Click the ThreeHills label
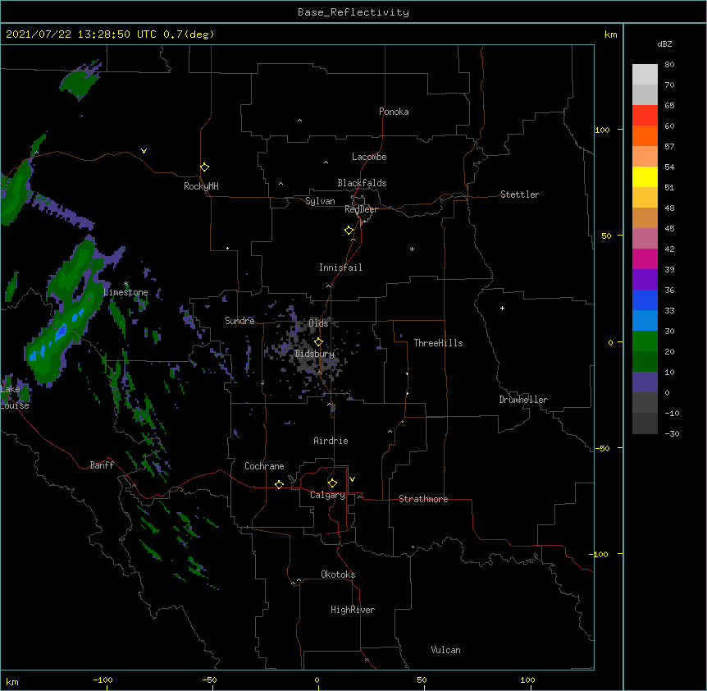Screen dimensions: 707x691 tap(438, 343)
